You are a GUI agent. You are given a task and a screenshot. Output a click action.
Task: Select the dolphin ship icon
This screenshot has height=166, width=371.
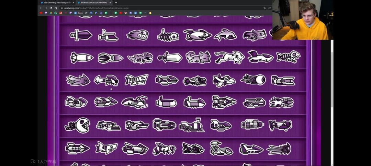pyautogui.click(x=225, y=35)
